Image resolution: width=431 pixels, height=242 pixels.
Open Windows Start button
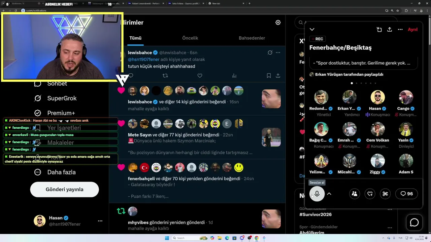(x=167, y=238)
